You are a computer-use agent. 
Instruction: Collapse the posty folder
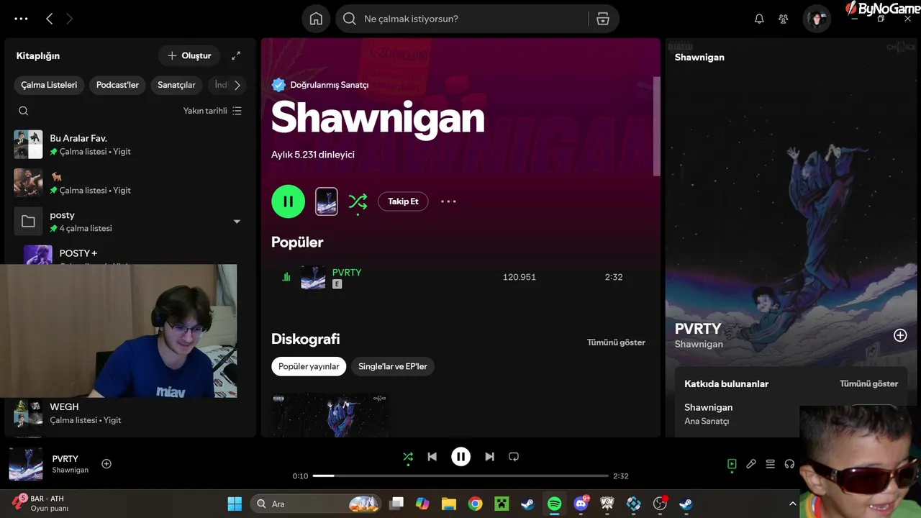[237, 222]
